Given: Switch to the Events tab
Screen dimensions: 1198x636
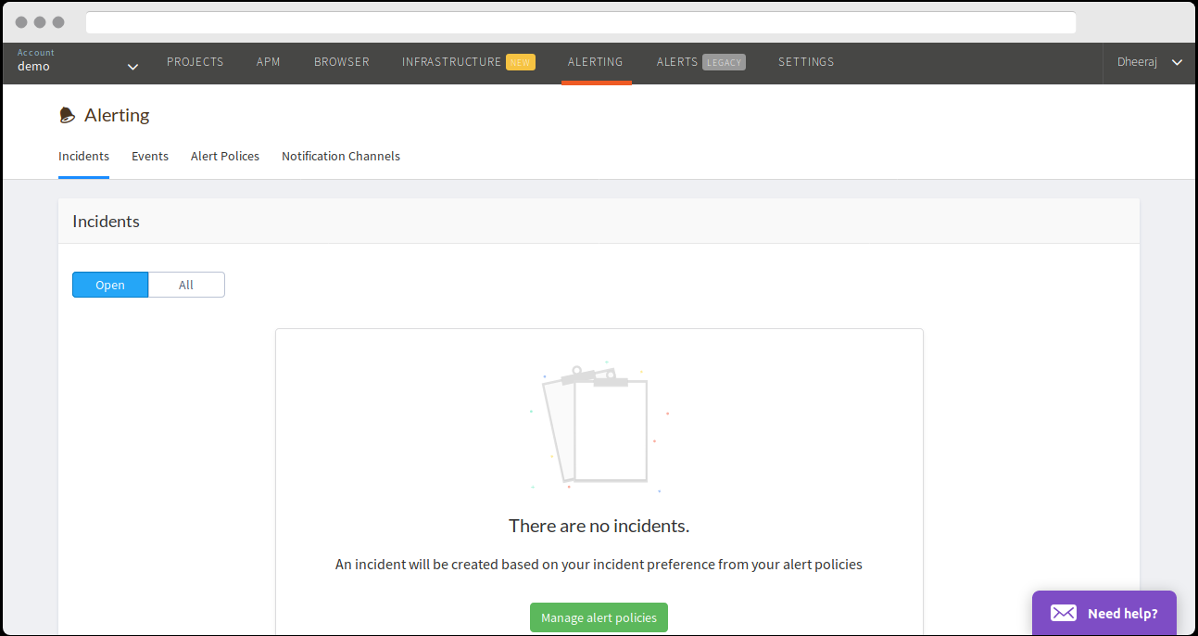Looking at the screenshot, I should pos(150,156).
